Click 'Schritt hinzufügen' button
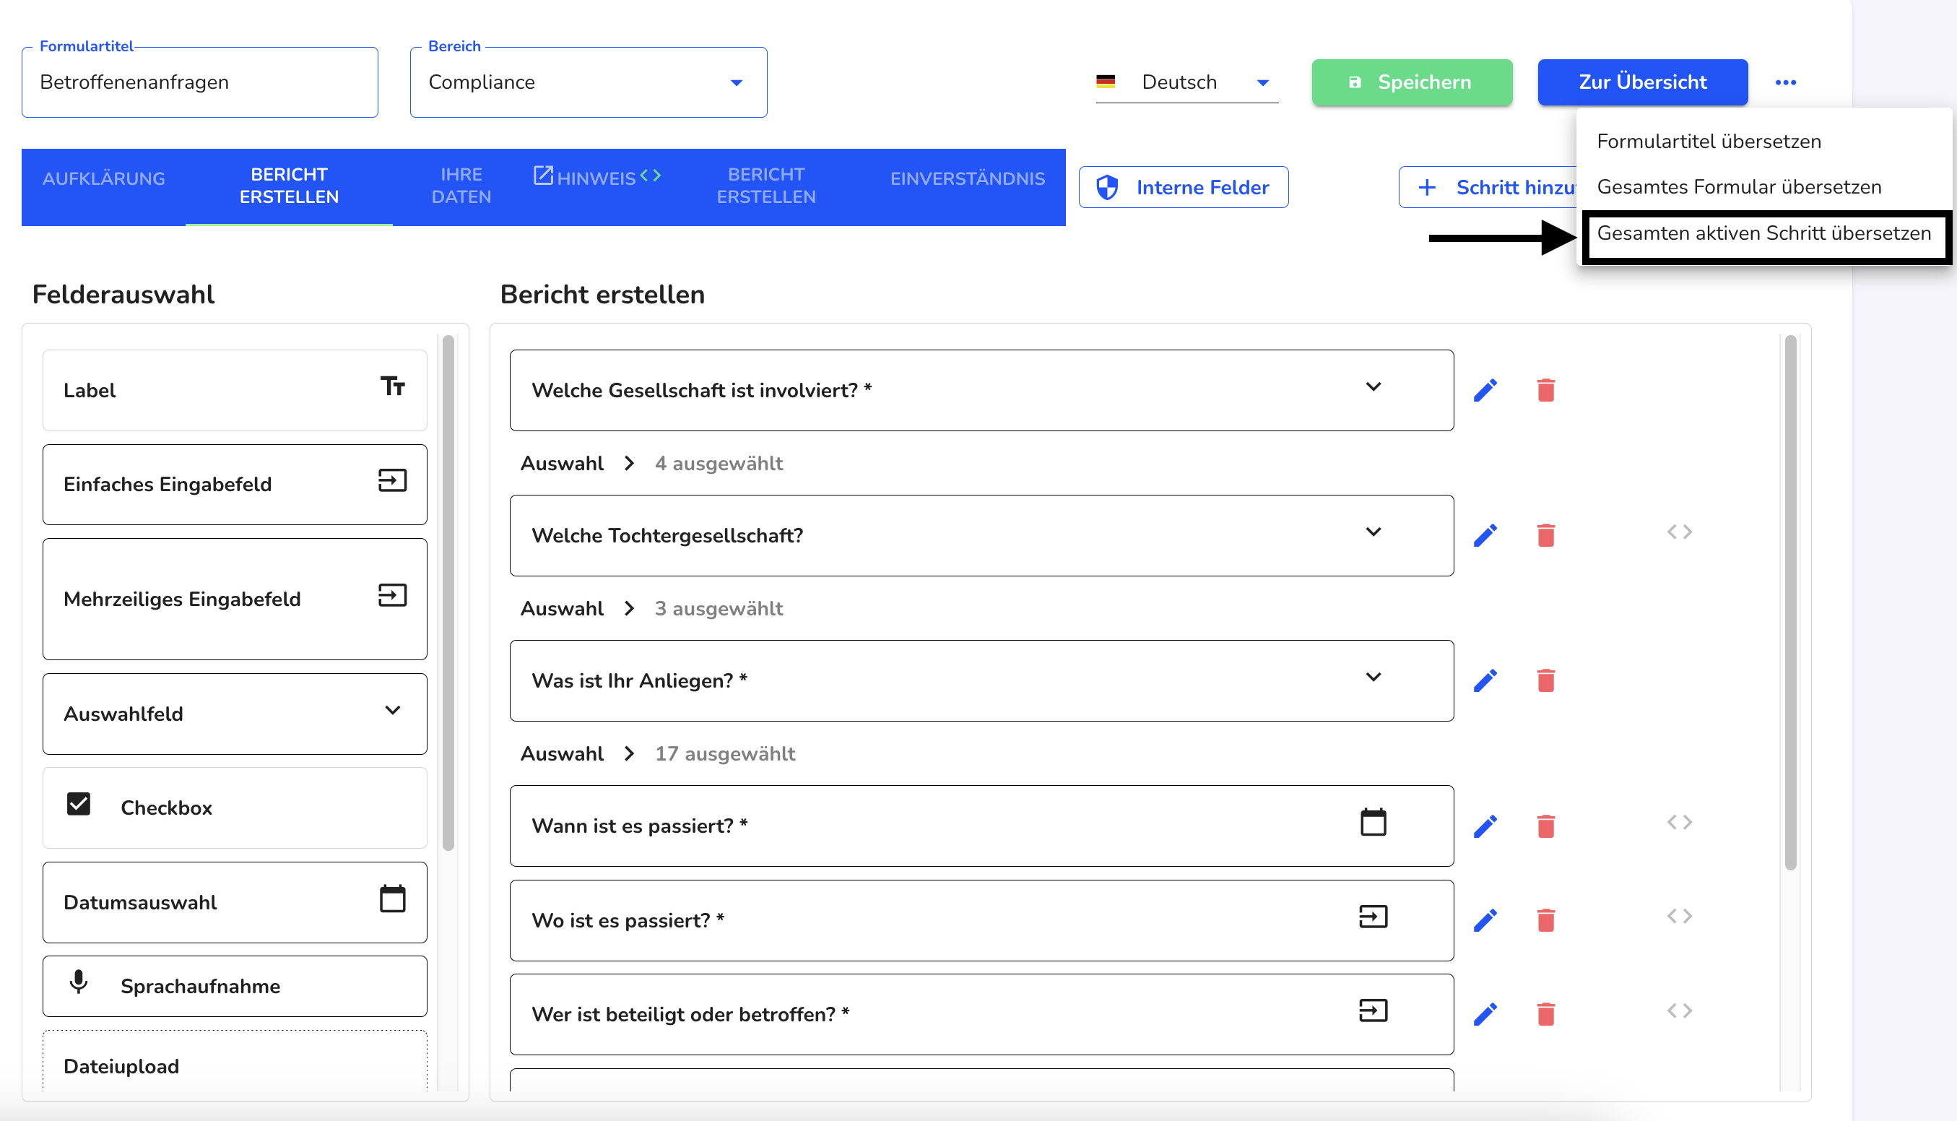The image size is (1957, 1121). click(1488, 187)
